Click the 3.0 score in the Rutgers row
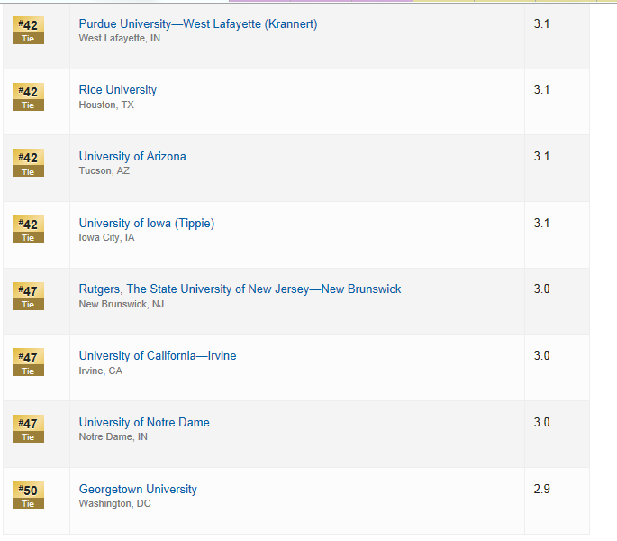Viewport: 617px width, 541px height. pyautogui.click(x=541, y=289)
